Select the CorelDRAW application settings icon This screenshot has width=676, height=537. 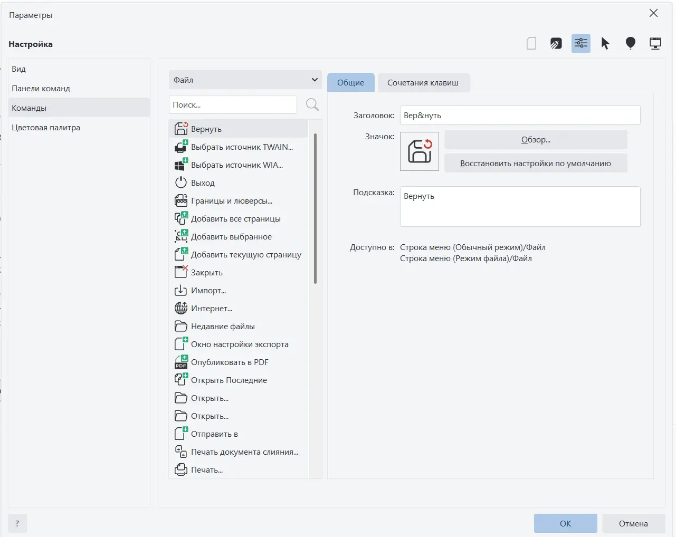[x=556, y=43]
